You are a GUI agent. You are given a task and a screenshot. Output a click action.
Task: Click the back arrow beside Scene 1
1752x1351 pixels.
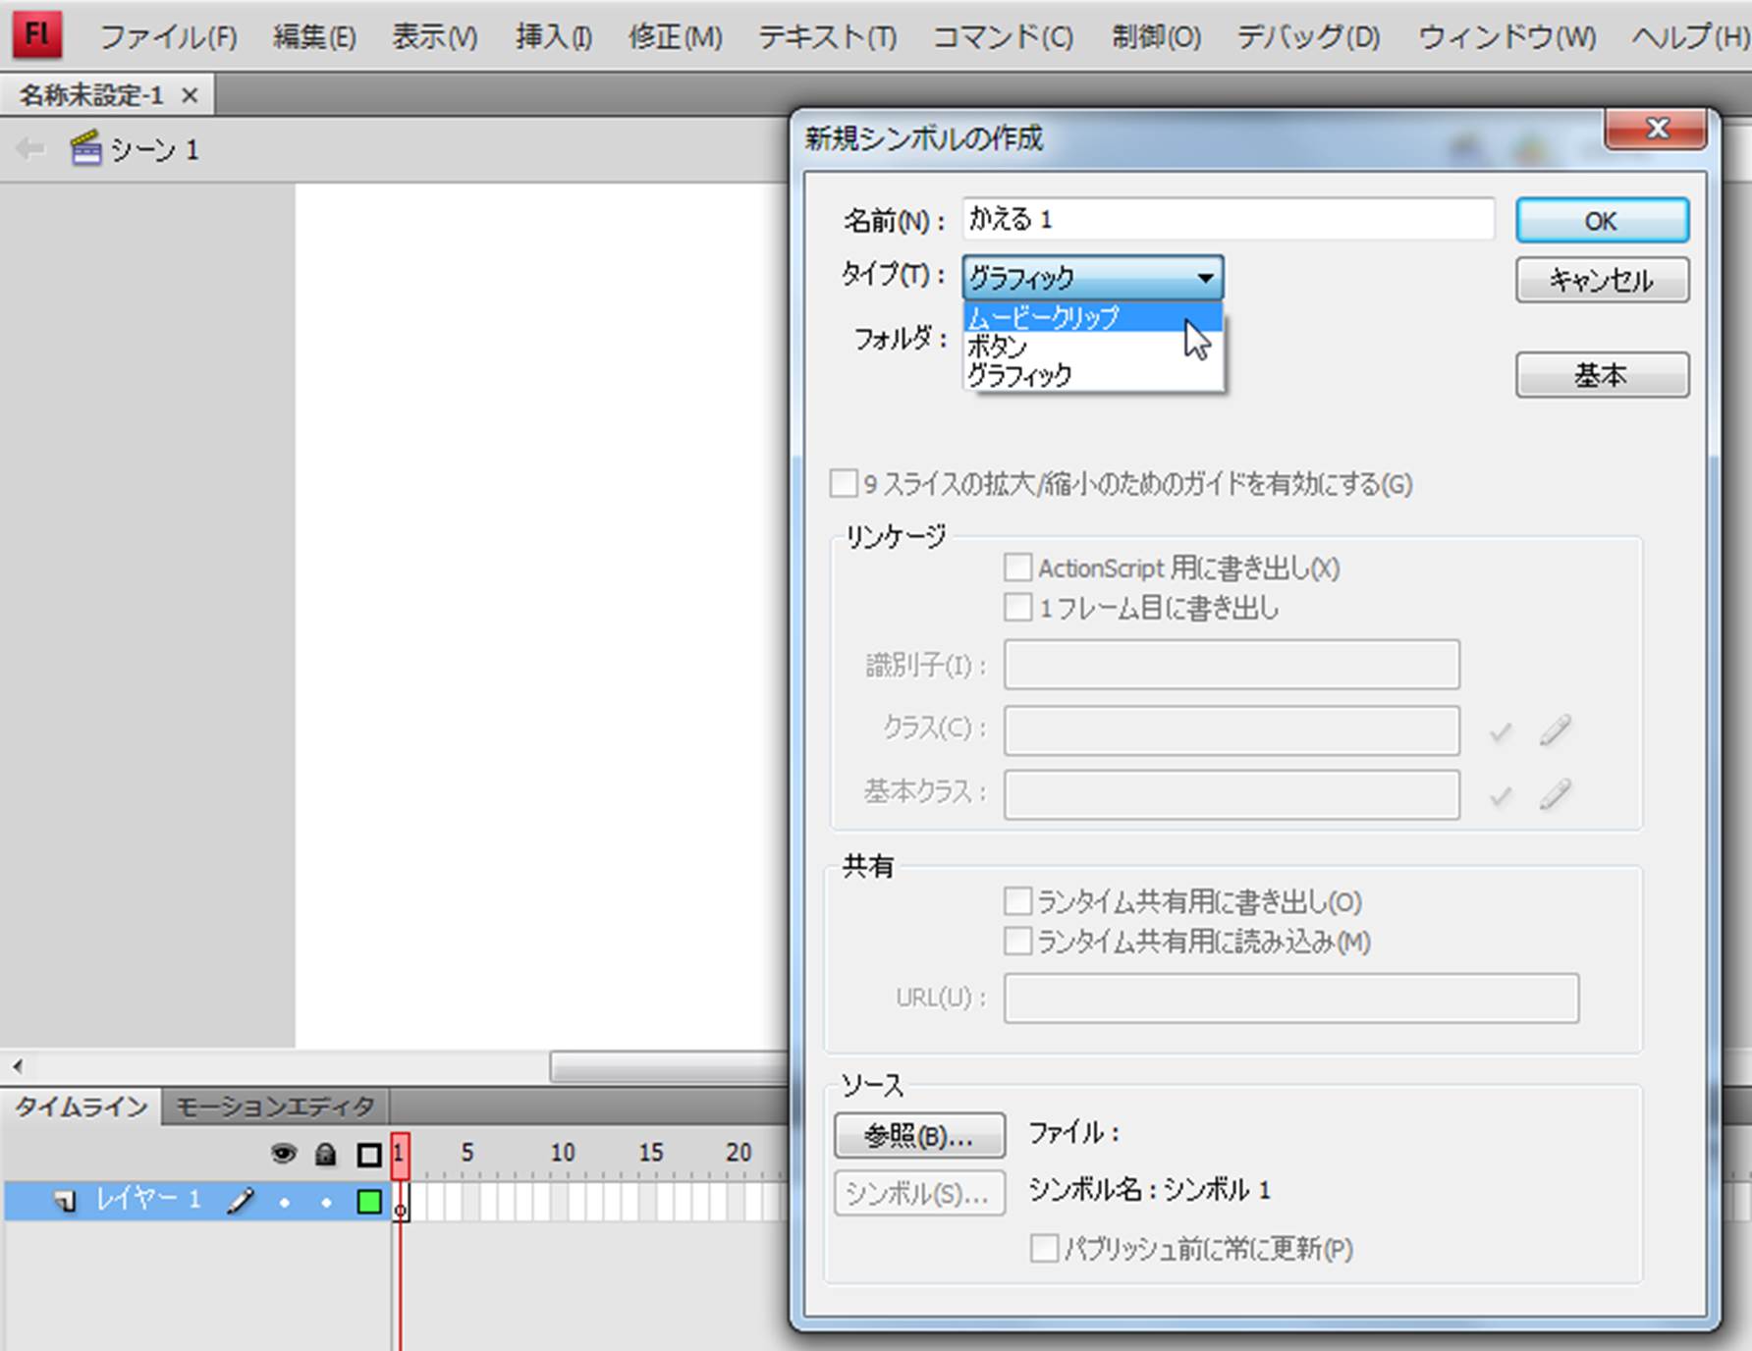pyautogui.click(x=30, y=149)
